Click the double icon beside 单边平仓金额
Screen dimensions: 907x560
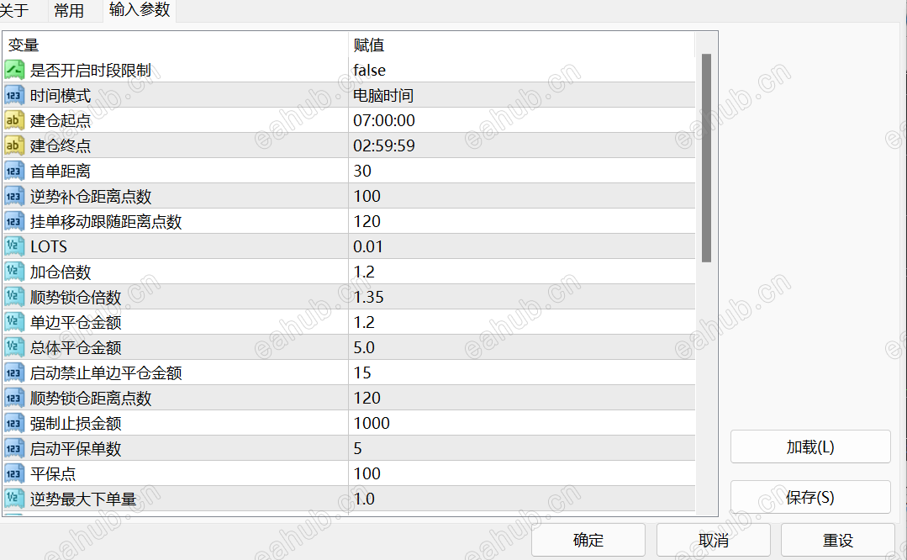point(14,322)
